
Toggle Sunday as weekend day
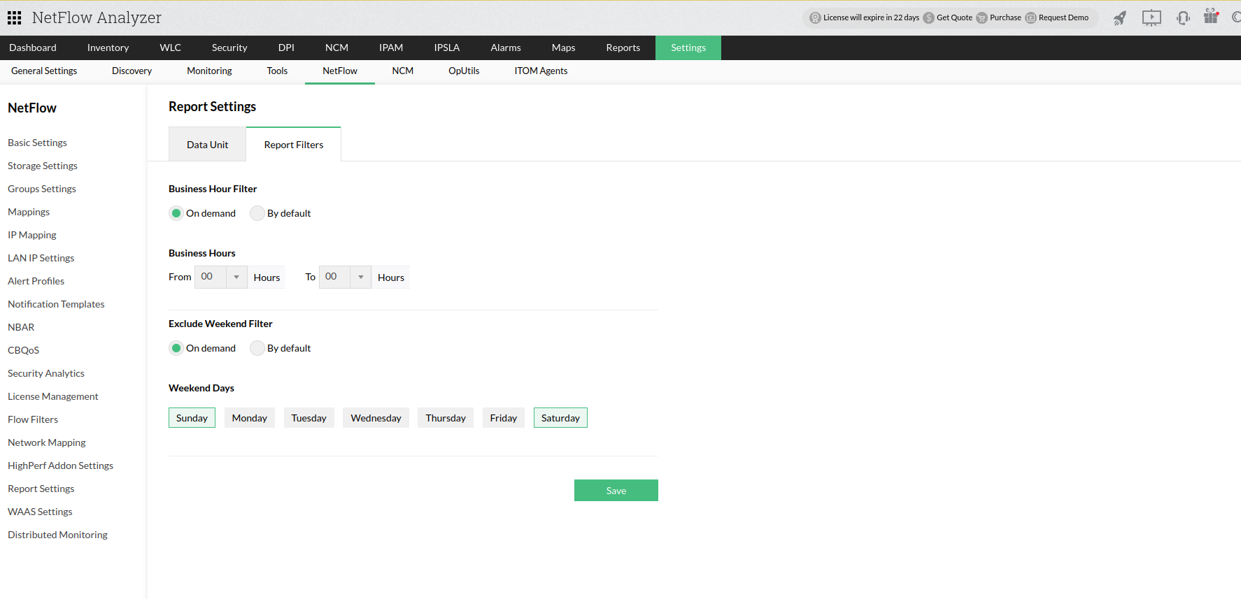coord(192,418)
